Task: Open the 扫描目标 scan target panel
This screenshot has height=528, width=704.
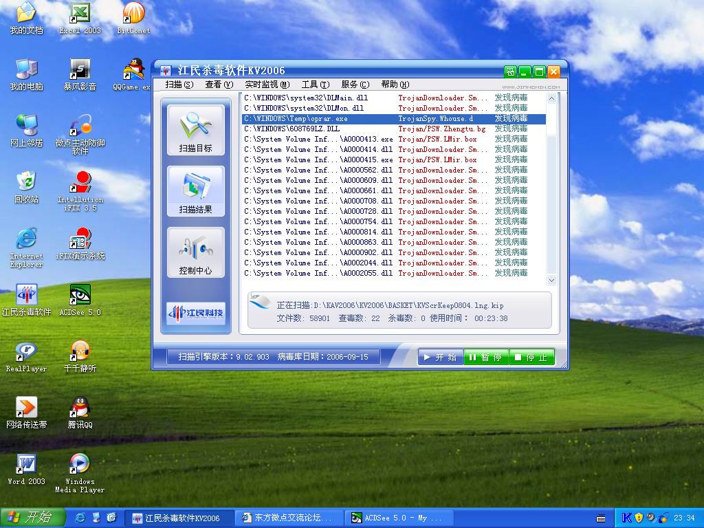Action: click(x=196, y=130)
